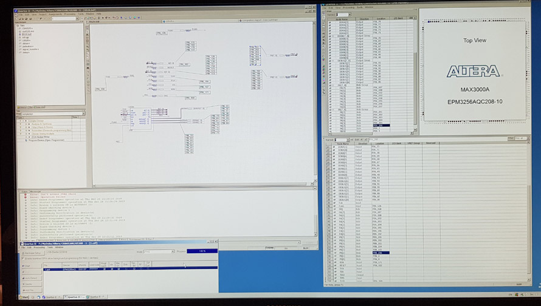
Task: Toggle the Verify checkbox in programmer row
Action: pos(112,269)
